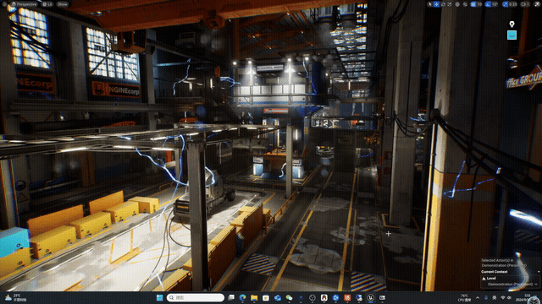The height and width of the screenshot is (304, 542).
Task: Maximize or restore the viewport layout
Action: click(537, 4)
